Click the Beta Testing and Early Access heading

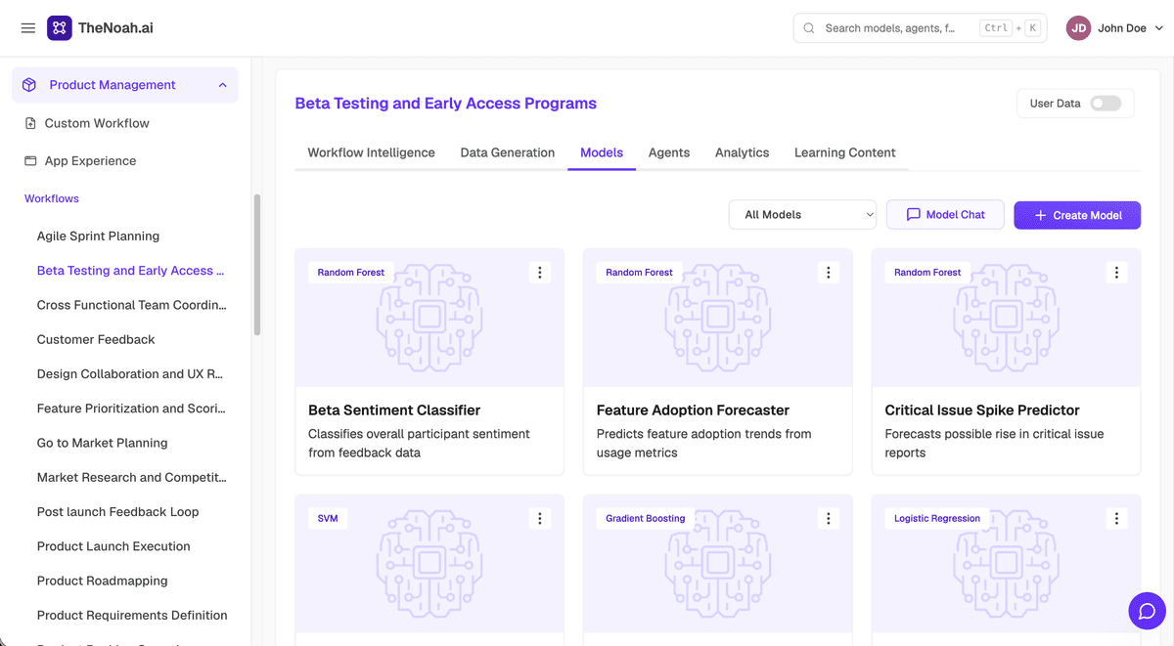(445, 104)
